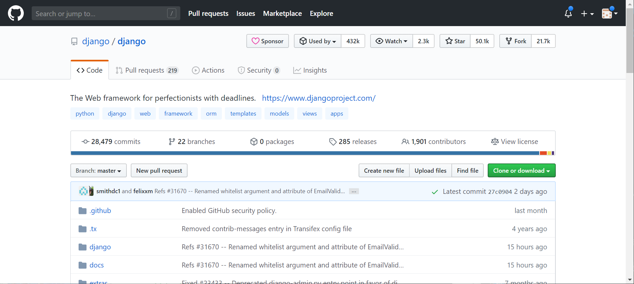634x284 pixels.
Task: Focus the Search or jump to field
Action: 106,13
